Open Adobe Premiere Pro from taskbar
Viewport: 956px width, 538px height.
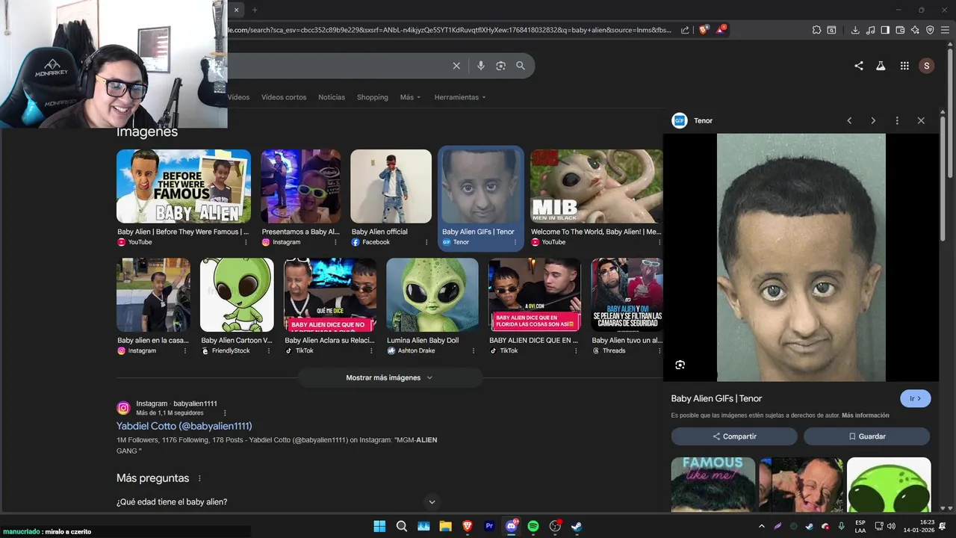489,526
